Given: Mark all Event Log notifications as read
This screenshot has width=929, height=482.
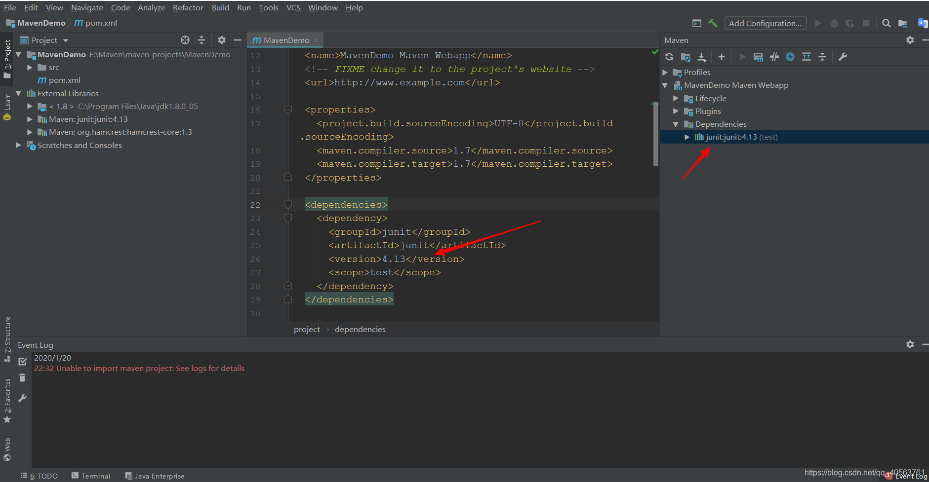Looking at the screenshot, I should pyautogui.click(x=22, y=362).
